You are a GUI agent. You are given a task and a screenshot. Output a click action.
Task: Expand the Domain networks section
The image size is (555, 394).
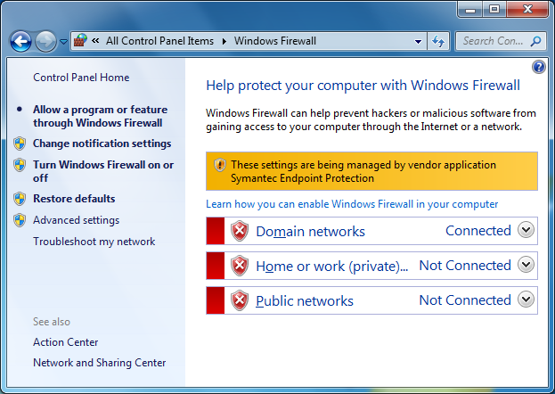pyautogui.click(x=526, y=230)
